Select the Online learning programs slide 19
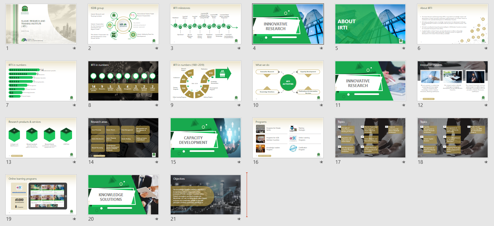The width and height of the screenshot is (494, 226). point(41,195)
